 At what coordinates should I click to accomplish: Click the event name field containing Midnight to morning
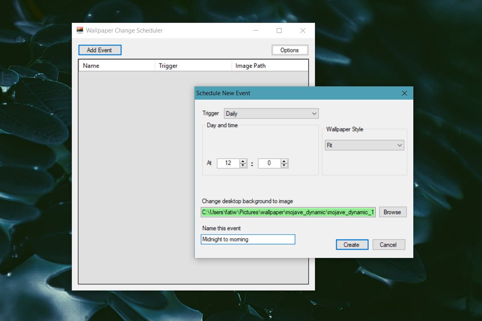click(248, 239)
